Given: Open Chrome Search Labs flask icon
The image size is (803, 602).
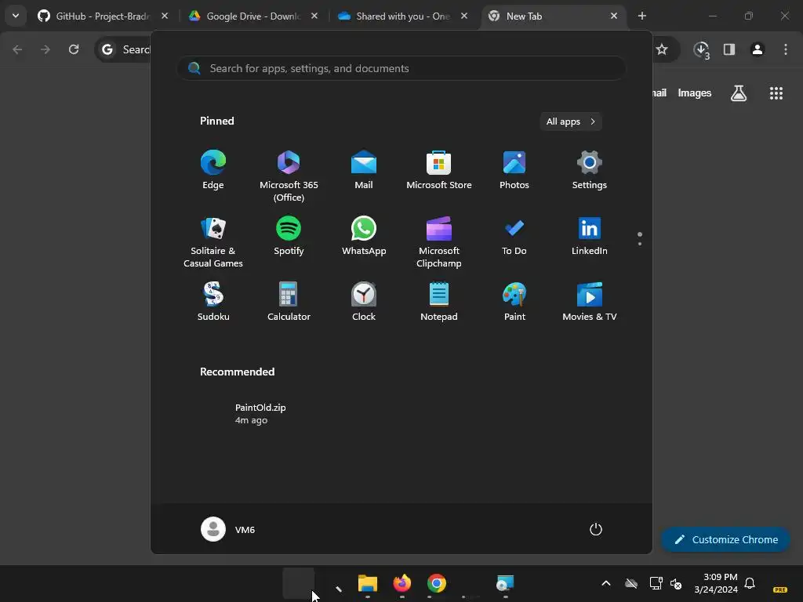Looking at the screenshot, I should (x=739, y=93).
